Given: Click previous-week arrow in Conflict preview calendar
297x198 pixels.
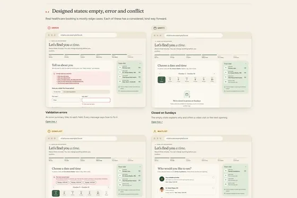Looking at the screenshot, I should [54, 187].
